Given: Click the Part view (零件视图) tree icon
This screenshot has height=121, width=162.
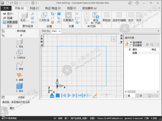Looking at the screenshot, I should (x=3, y=31).
